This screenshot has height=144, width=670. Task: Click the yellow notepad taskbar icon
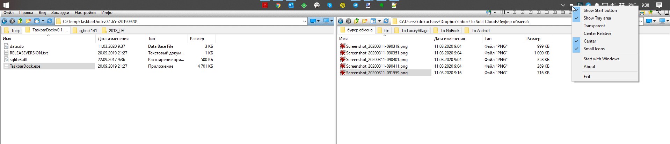(394, 5)
